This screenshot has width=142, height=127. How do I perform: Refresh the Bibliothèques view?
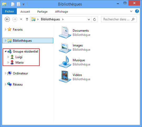(94, 19)
